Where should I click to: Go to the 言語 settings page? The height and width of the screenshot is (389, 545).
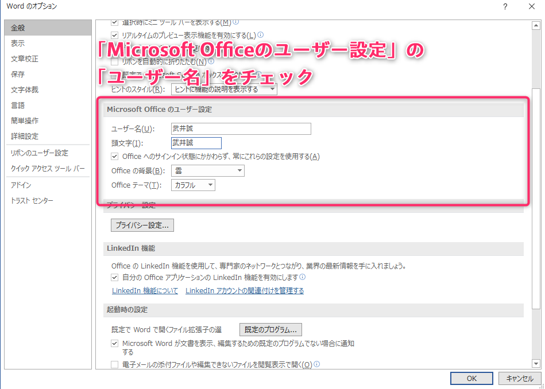pos(48,105)
